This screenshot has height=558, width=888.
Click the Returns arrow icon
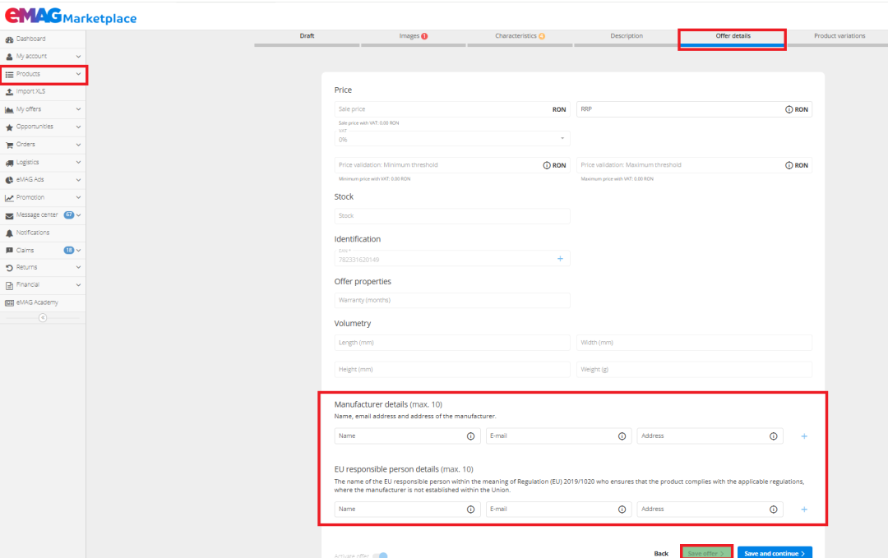(9, 268)
